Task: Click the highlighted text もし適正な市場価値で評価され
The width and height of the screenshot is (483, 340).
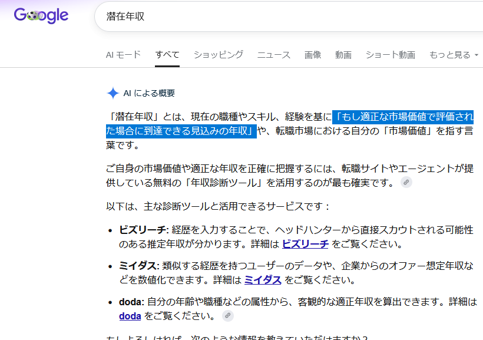Action: tap(403, 117)
